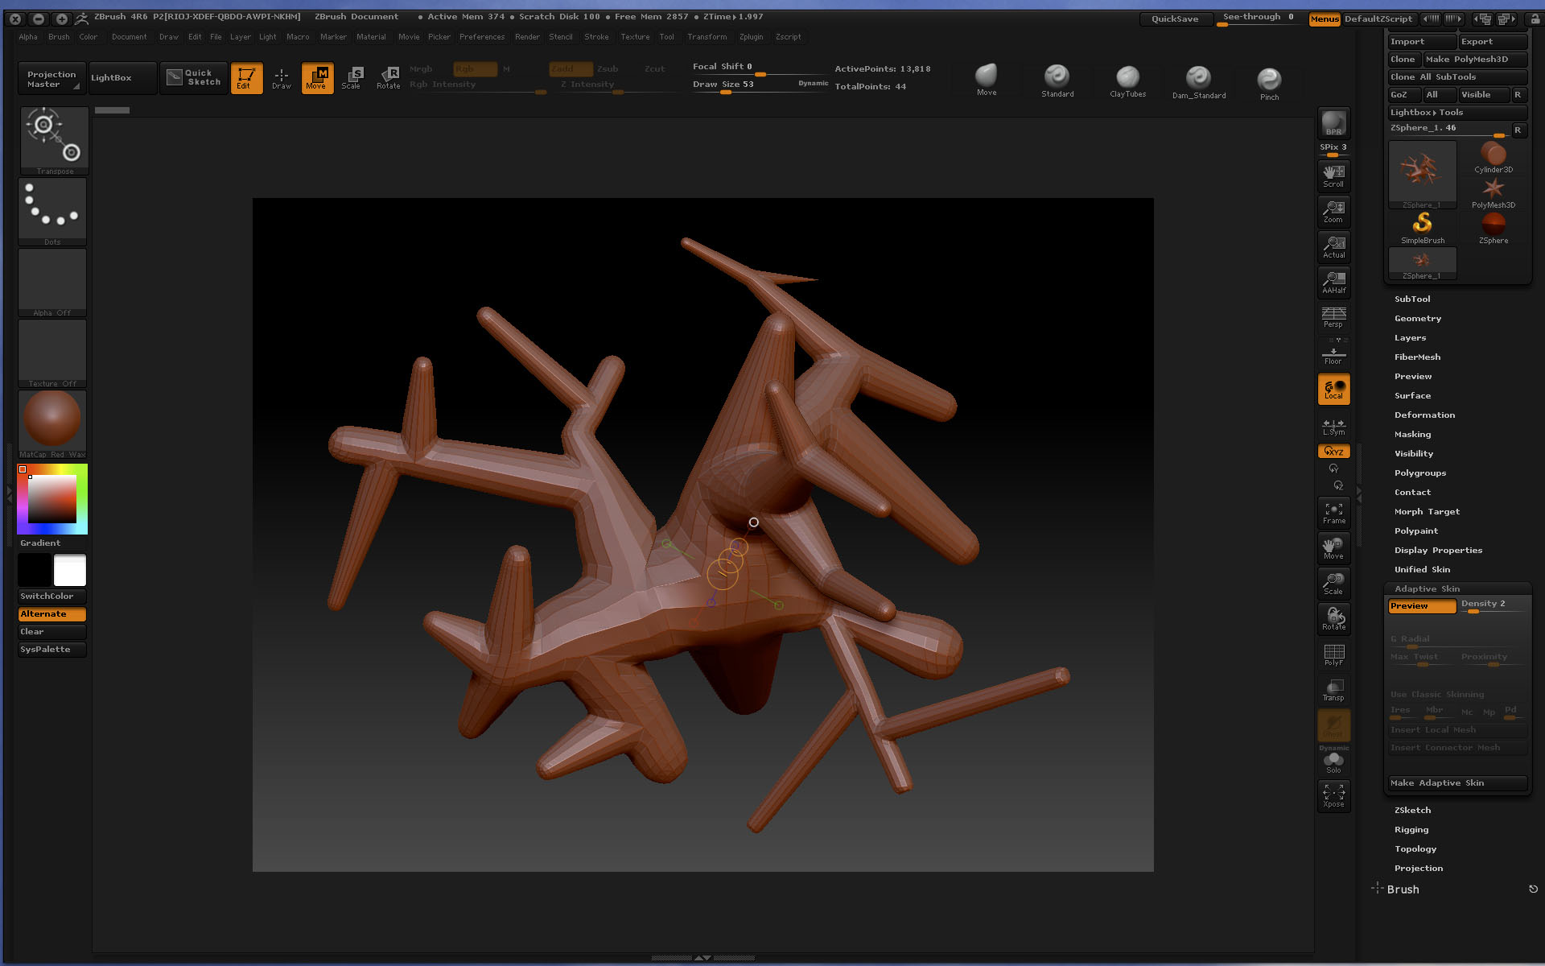Viewport: 1545px width, 966px height.
Task: Activate the Rotate transform mode
Action: point(389,78)
